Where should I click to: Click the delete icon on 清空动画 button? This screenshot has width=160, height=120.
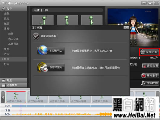tap(144, 65)
